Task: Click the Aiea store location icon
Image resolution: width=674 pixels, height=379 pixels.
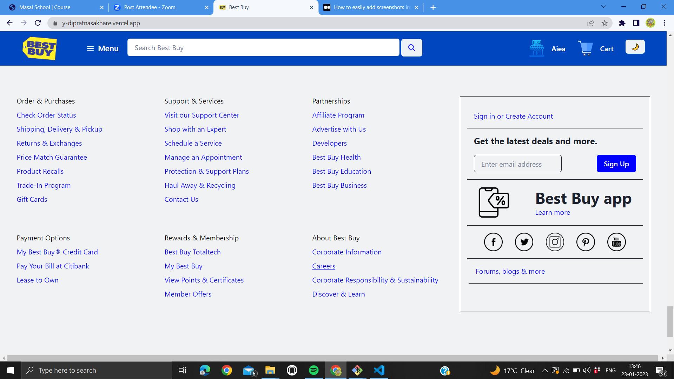Action: (537, 48)
